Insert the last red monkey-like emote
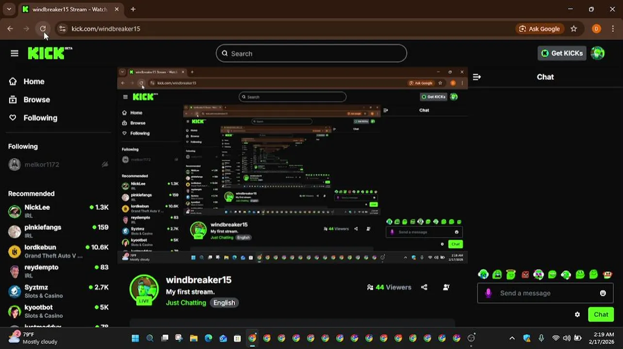The width and height of the screenshot is (623, 349). [x=607, y=275]
